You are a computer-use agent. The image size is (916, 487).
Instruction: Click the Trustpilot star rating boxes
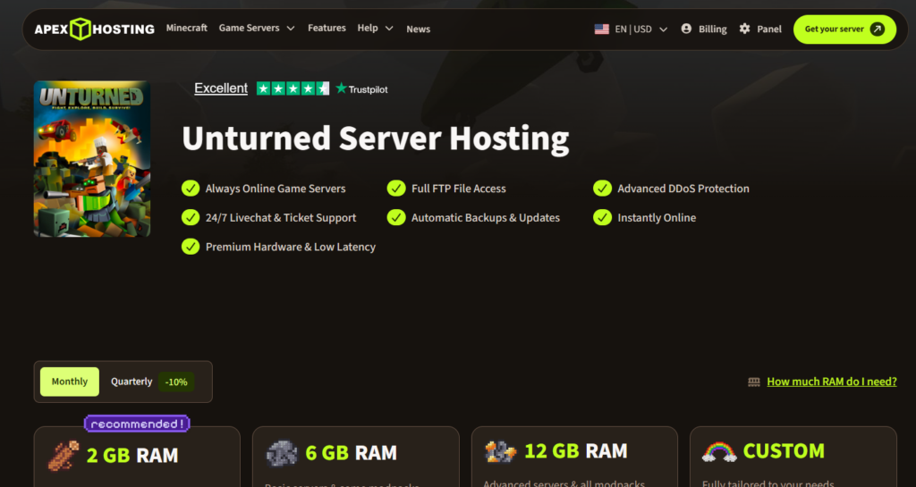click(x=293, y=88)
